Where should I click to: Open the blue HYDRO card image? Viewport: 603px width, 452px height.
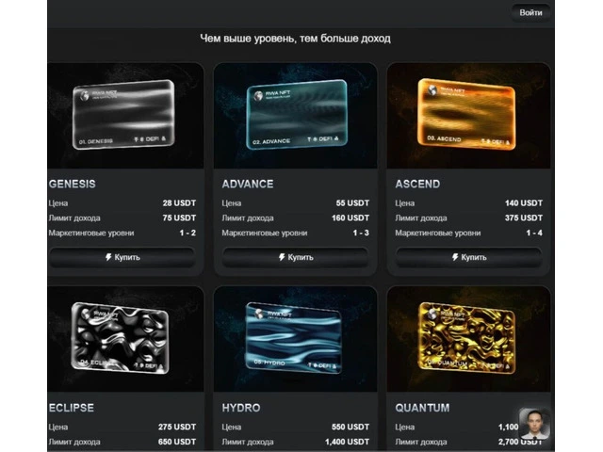click(293, 338)
